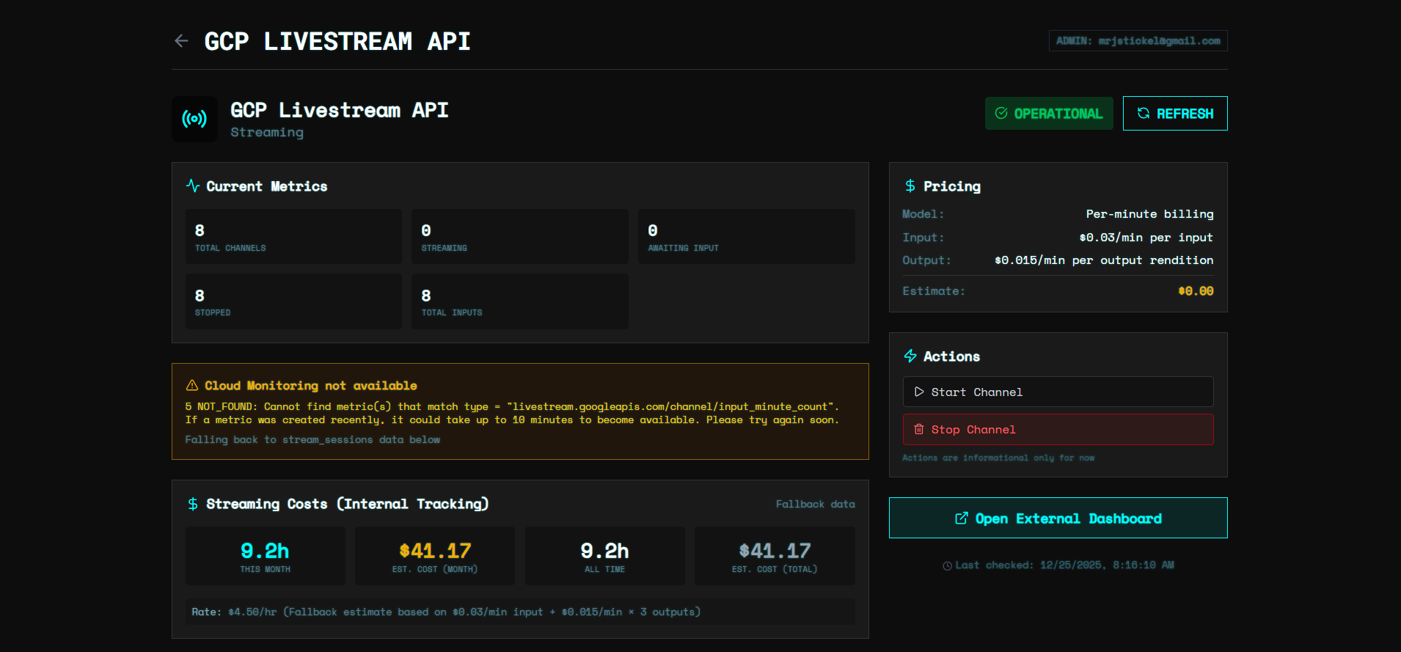Viewport: 1401px width, 652px height.
Task: Click the Est. Cost (Month) tile
Action: pyautogui.click(x=435, y=556)
